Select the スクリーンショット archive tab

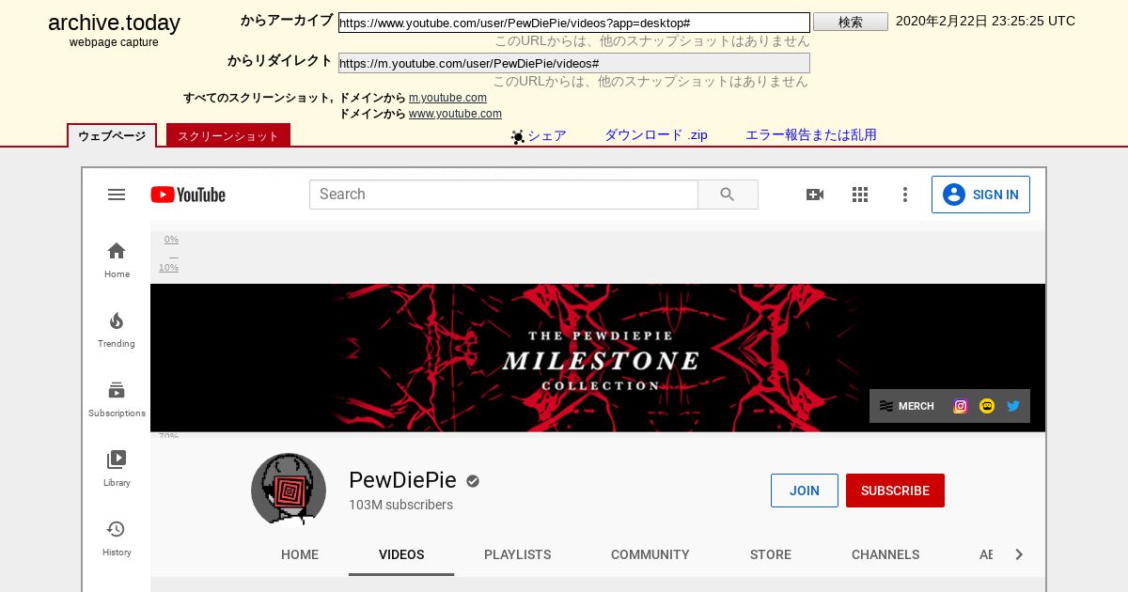pyautogui.click(x=228, y=135)
